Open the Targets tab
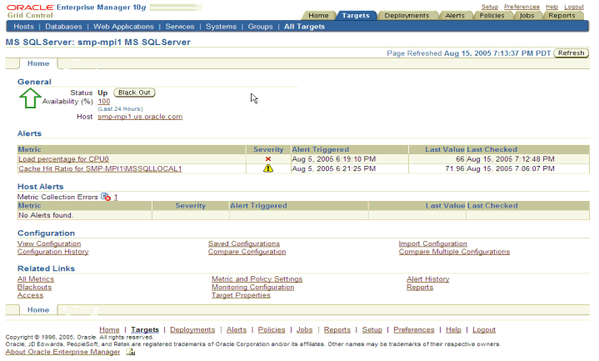Image resolution: width=599 pixels, height=361 pixels. click(x=358, y=15)
